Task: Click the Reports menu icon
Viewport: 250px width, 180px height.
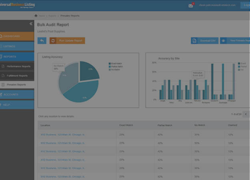Action: tap(1, 56)
